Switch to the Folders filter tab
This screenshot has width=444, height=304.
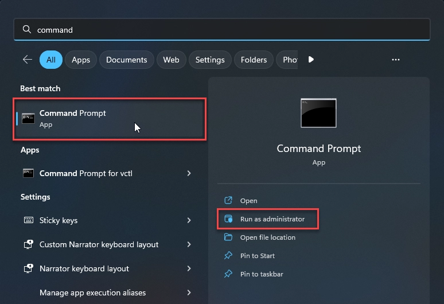pyautogui.click(x=254, y=60)
